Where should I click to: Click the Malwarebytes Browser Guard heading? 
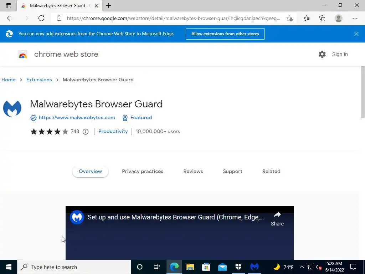pyautogui.click(x=96, y=104)
